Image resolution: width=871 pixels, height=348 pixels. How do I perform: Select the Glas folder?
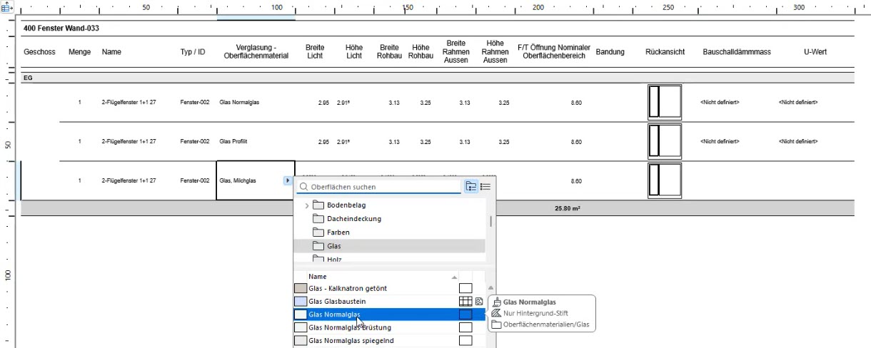389,246
